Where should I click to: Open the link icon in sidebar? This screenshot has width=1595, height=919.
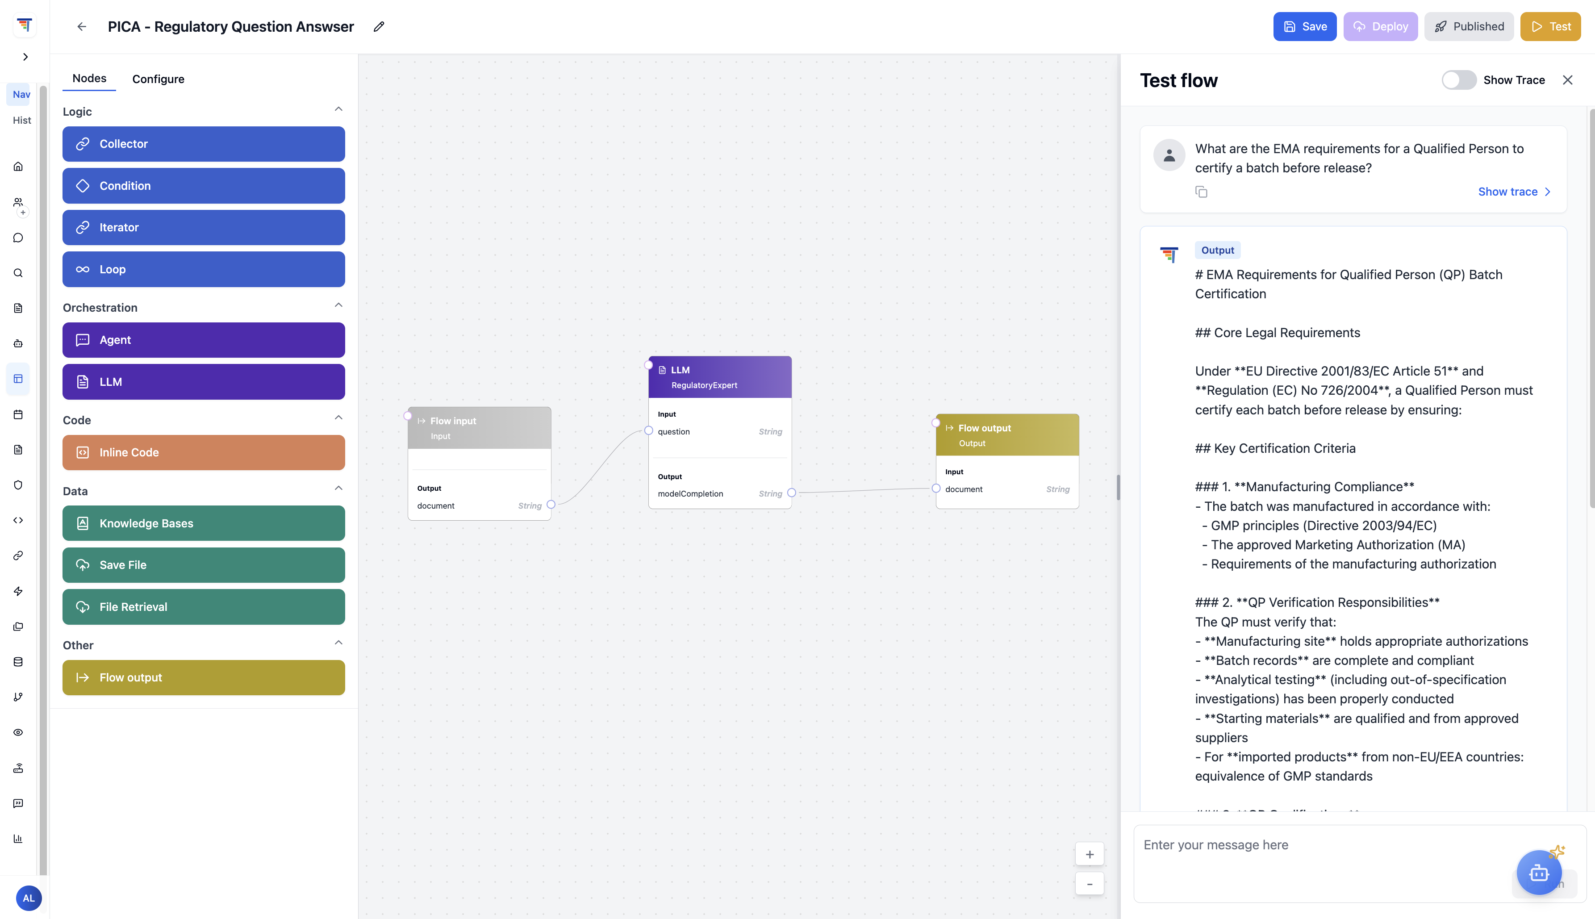pyautogui.click(x=18, y=556)
